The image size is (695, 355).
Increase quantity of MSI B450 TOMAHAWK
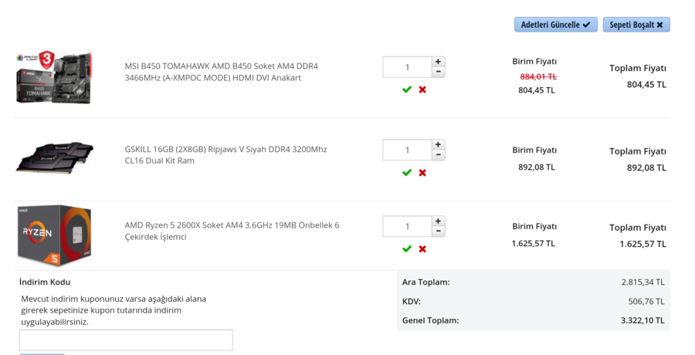pos(438,62)
